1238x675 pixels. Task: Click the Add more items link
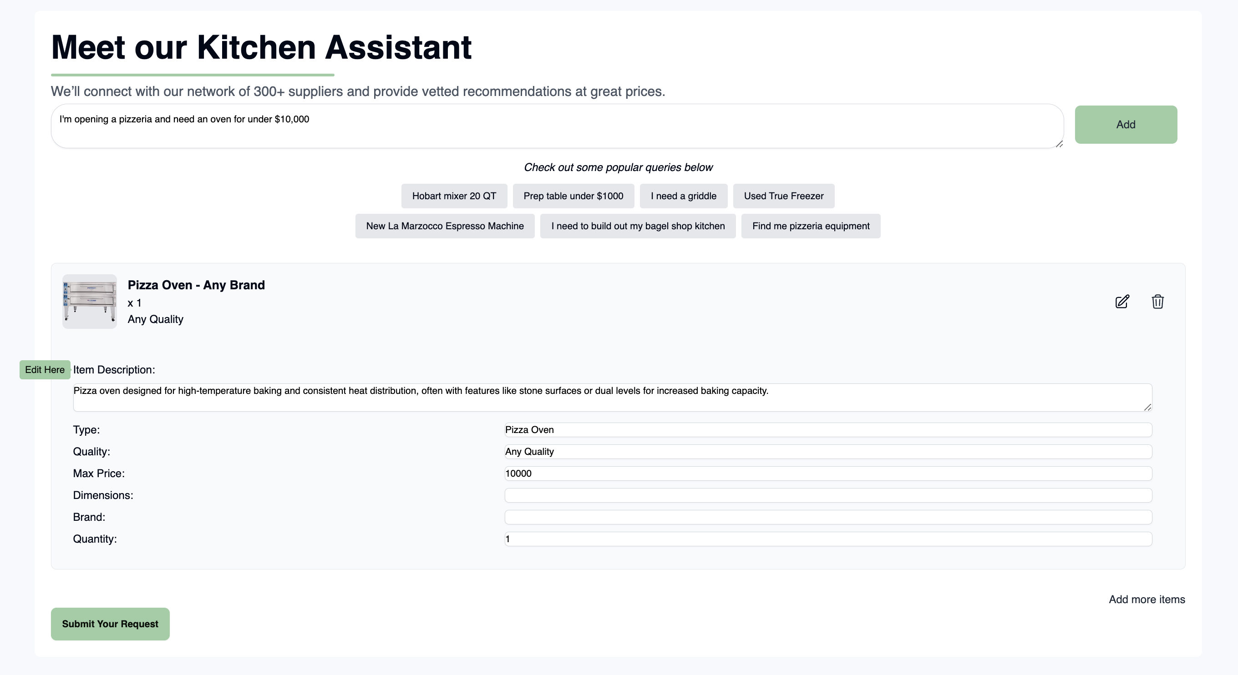1146,599
